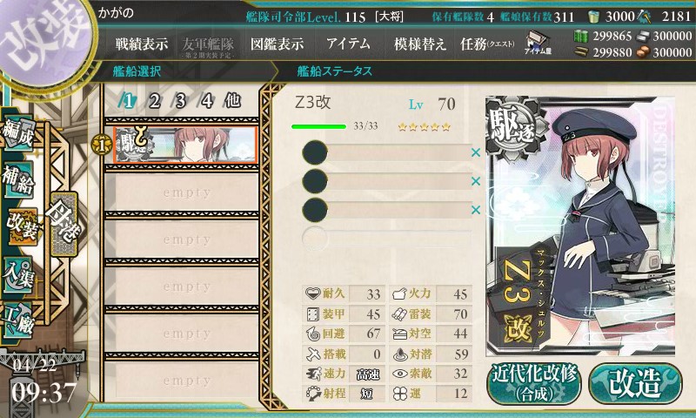
Task: Clear the second equipment slot X
Action: pyautogui.click(x=475, y=181)
